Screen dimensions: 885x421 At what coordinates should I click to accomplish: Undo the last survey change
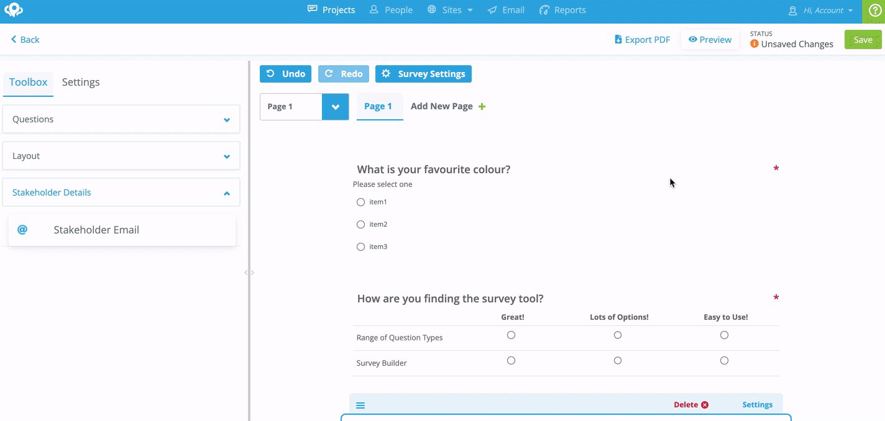click(285, 73)
